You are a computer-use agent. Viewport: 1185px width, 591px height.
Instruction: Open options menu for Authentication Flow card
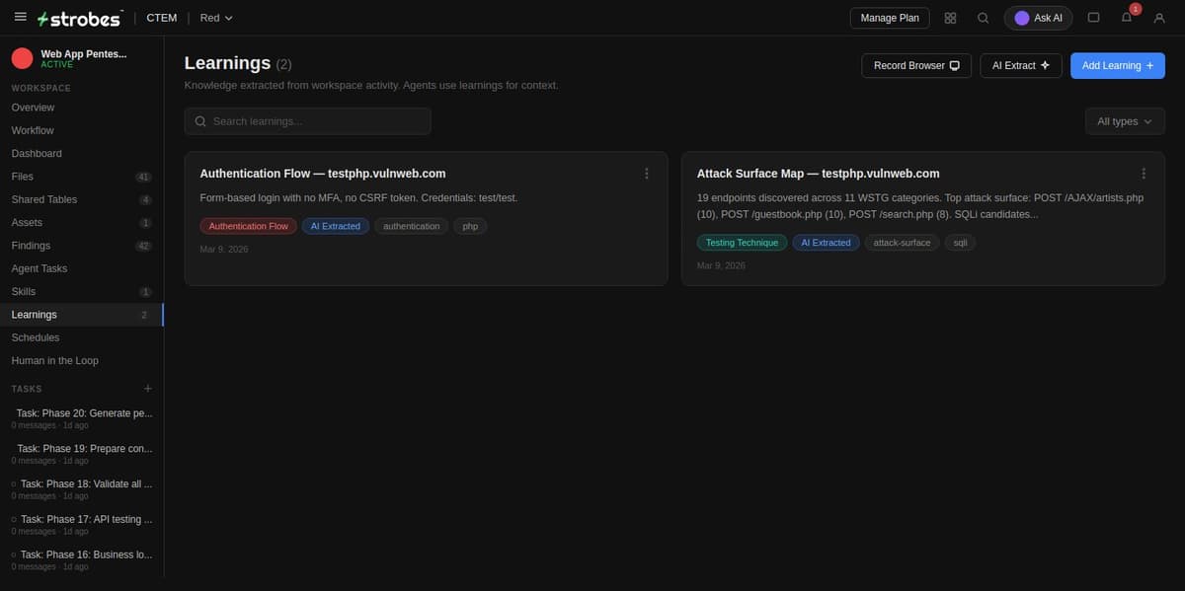click(647, 174)
